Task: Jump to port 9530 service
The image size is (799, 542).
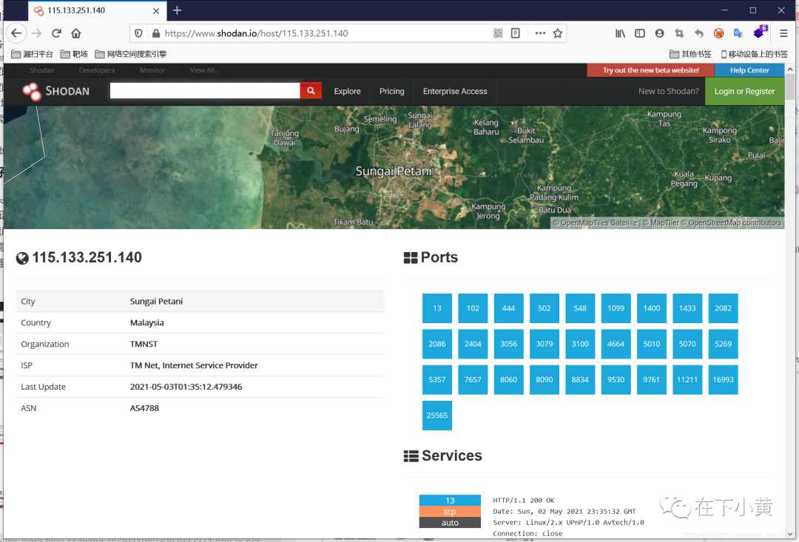Action: (x=616, y=379)
